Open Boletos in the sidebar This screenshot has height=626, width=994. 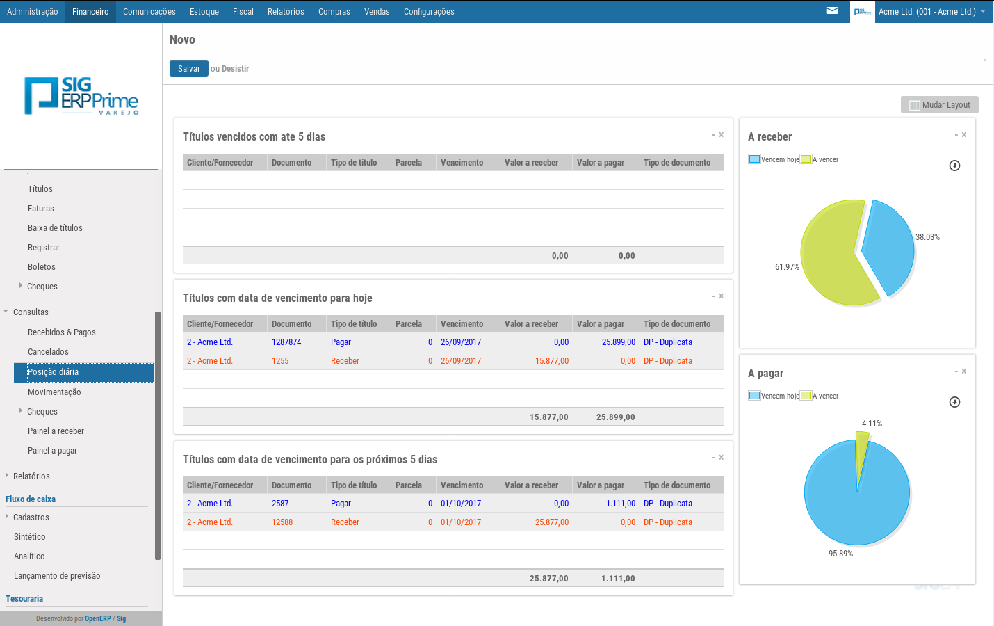pyautogui.click(x=42, y=267)
